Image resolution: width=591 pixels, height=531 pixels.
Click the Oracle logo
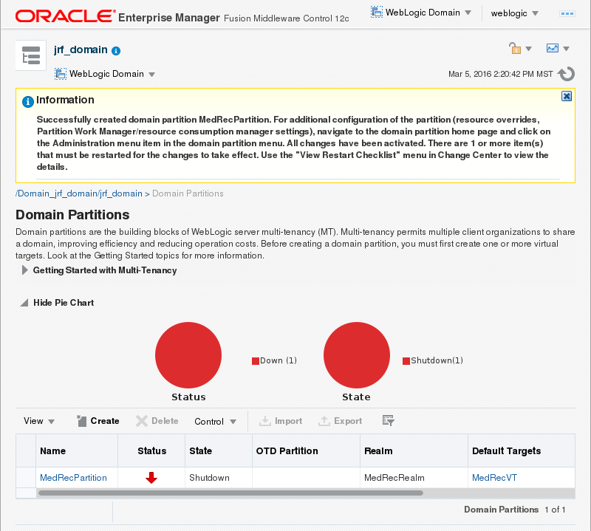click(x=65, y=16)
